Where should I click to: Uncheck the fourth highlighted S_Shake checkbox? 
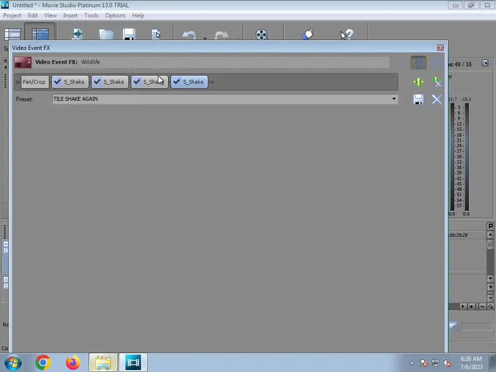(x=176, y=81)
